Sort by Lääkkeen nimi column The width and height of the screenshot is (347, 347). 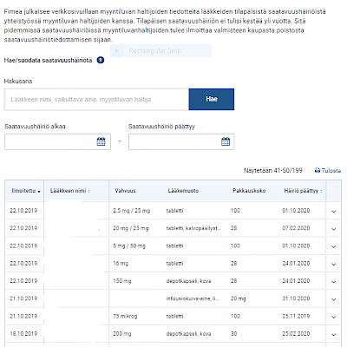[70, 191]
